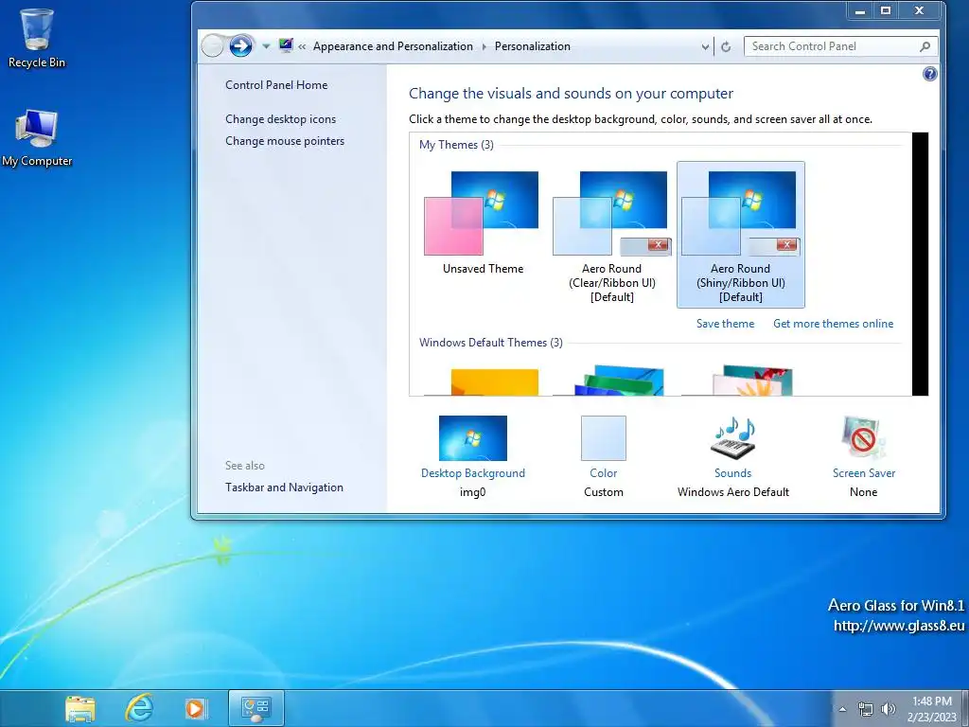Click the search magnifier icon
This screenshot has height=727, width=969.
tap(925, 46)
